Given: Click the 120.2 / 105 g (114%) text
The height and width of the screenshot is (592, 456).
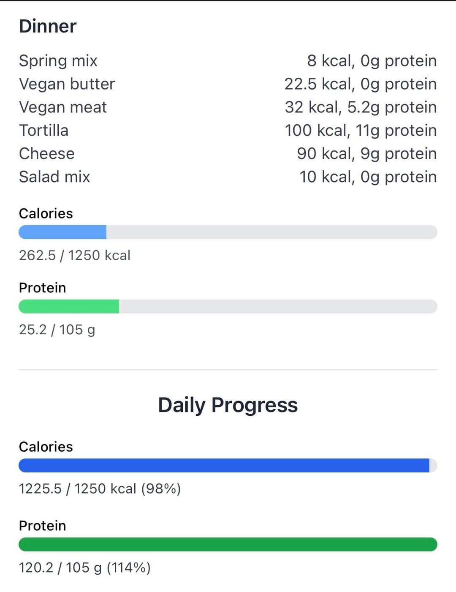Looking at the screenshot, I should pyautogui.click(x=85, y=567).
